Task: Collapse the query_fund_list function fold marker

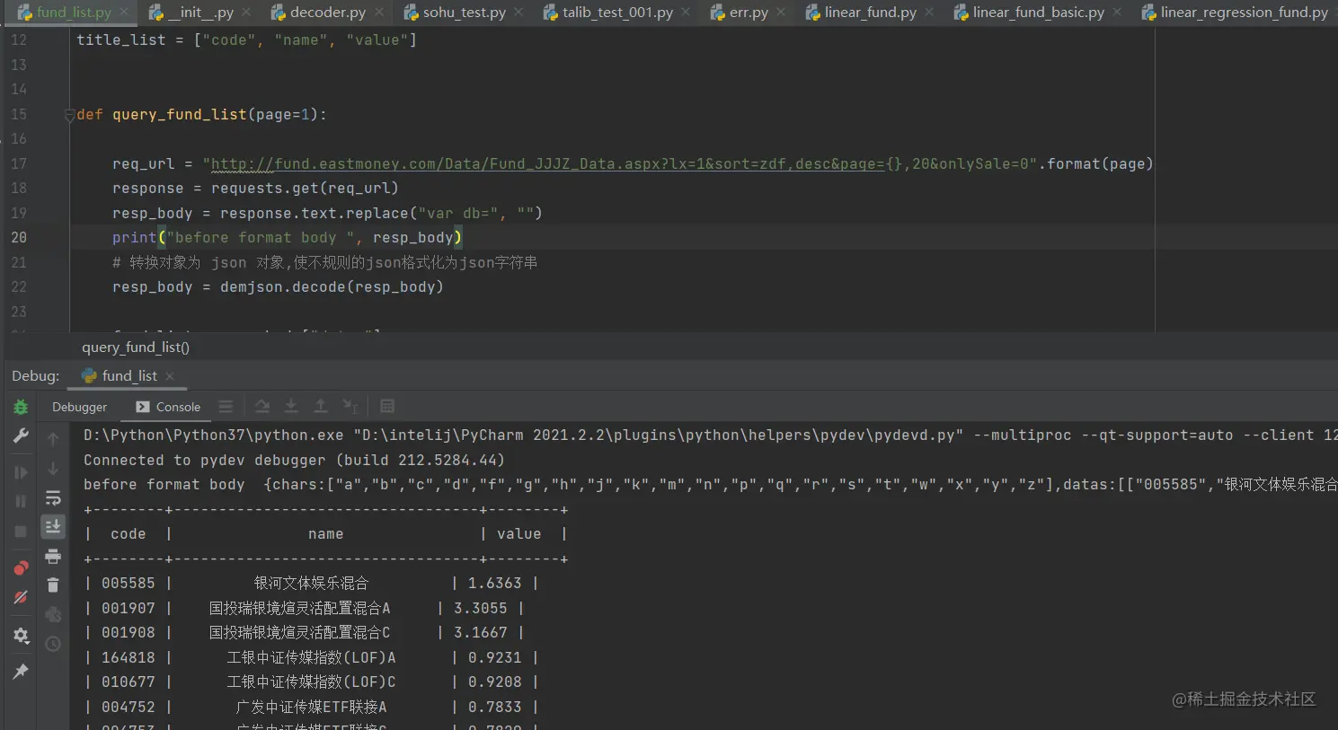Action: 69,115
